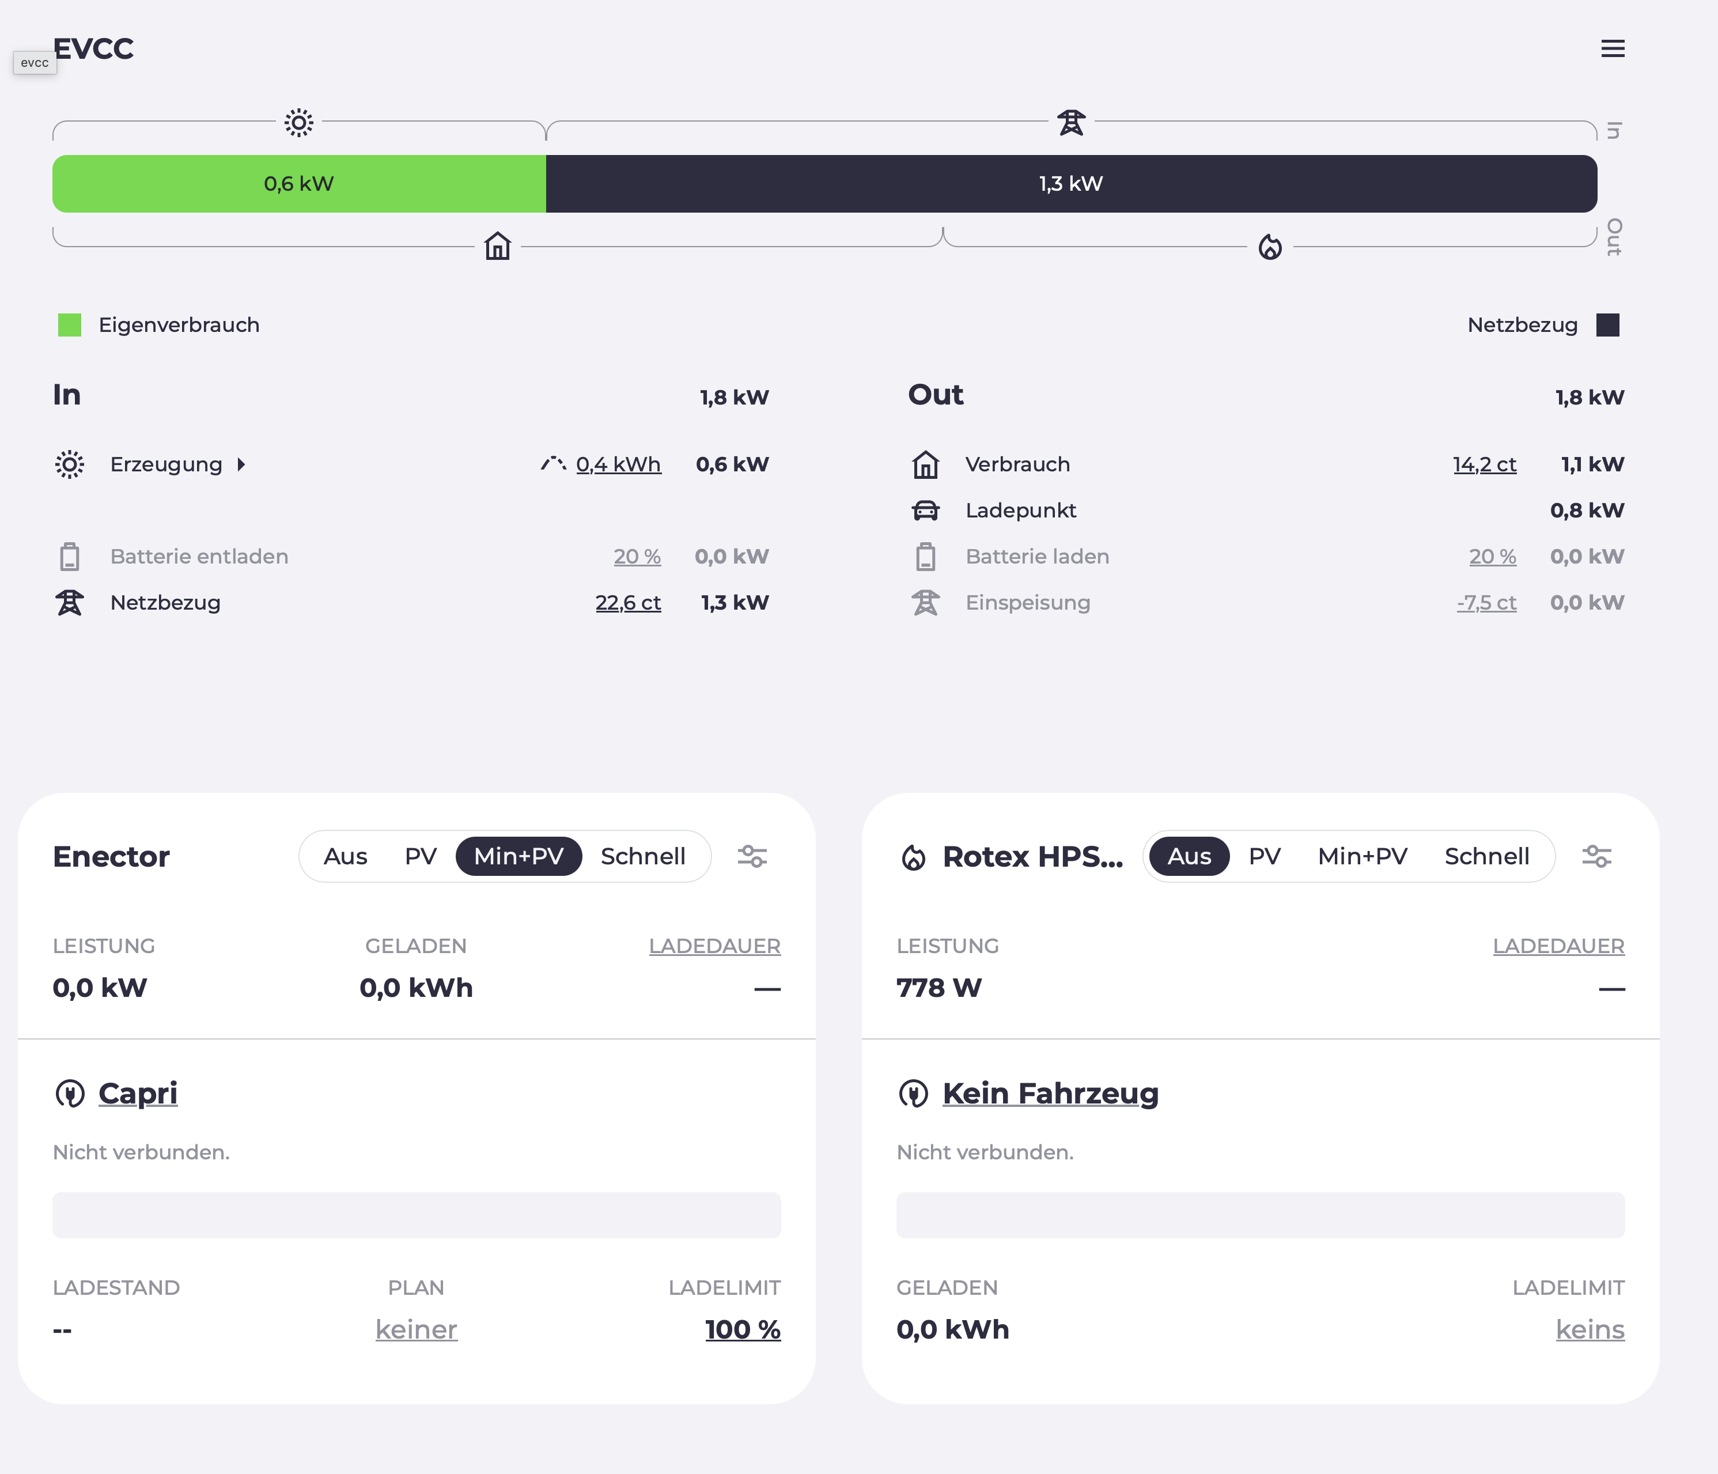Switch Enector mode to Schnell

pos(642,856)
